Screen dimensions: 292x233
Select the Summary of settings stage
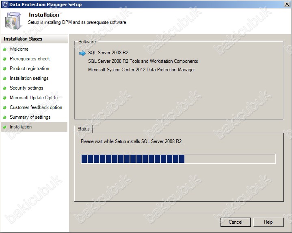30,117
